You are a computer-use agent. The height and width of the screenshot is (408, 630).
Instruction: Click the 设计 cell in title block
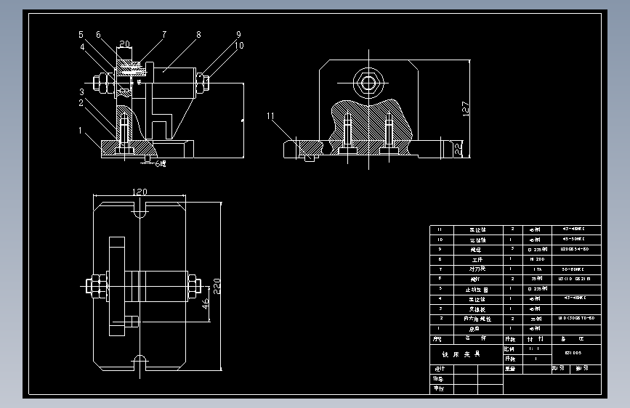pyautogui.click(x=441, y=369)
